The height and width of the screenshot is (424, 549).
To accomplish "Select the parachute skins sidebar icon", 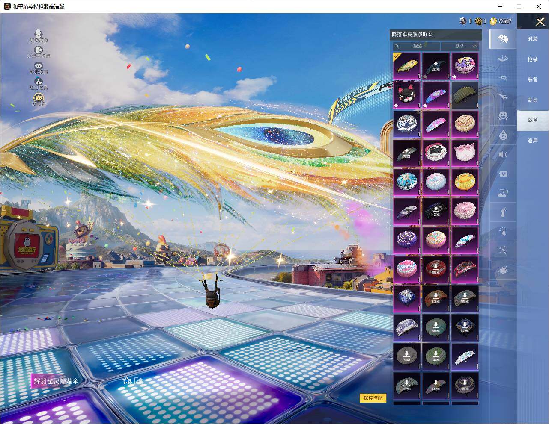I will (x=503, y=39).
